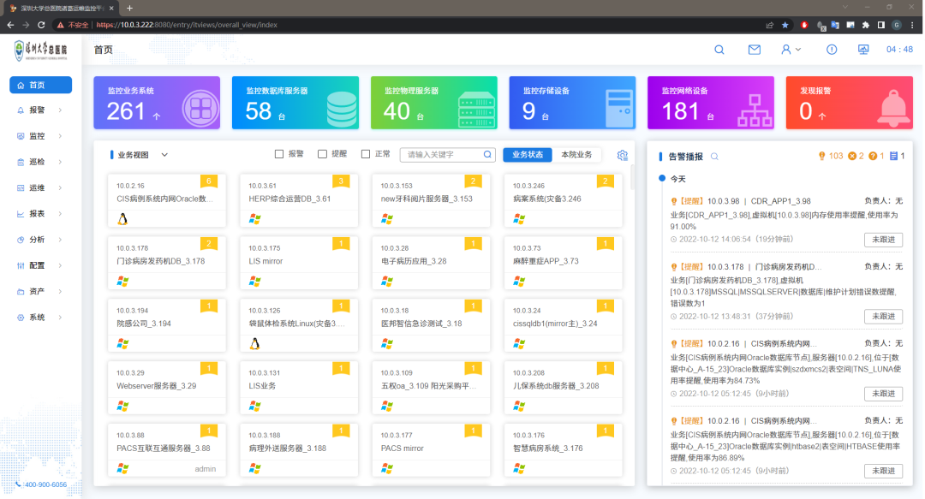Open the mail envelope icon in header
Screen dimensions: 925x499
(754, 50)
